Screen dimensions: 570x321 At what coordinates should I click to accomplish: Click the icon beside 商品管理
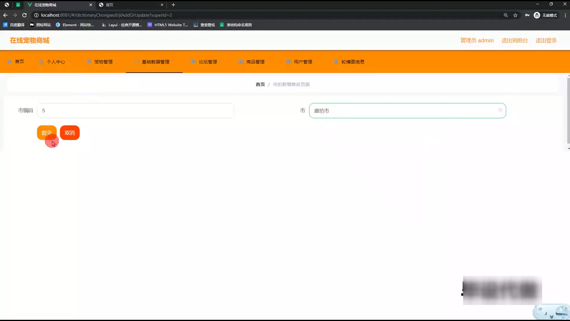pos(241,62)
